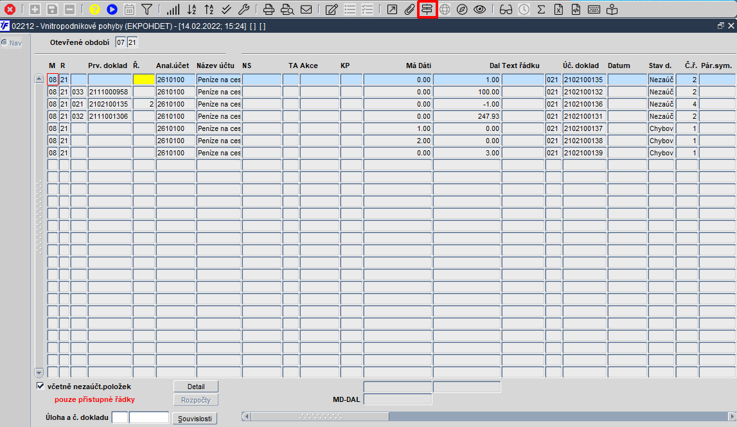Click the signpost navigation icon
737x427 pixels.
(427, 10)
